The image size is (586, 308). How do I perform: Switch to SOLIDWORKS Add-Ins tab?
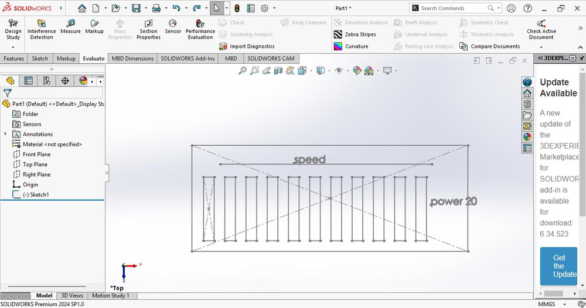[188, 59]
